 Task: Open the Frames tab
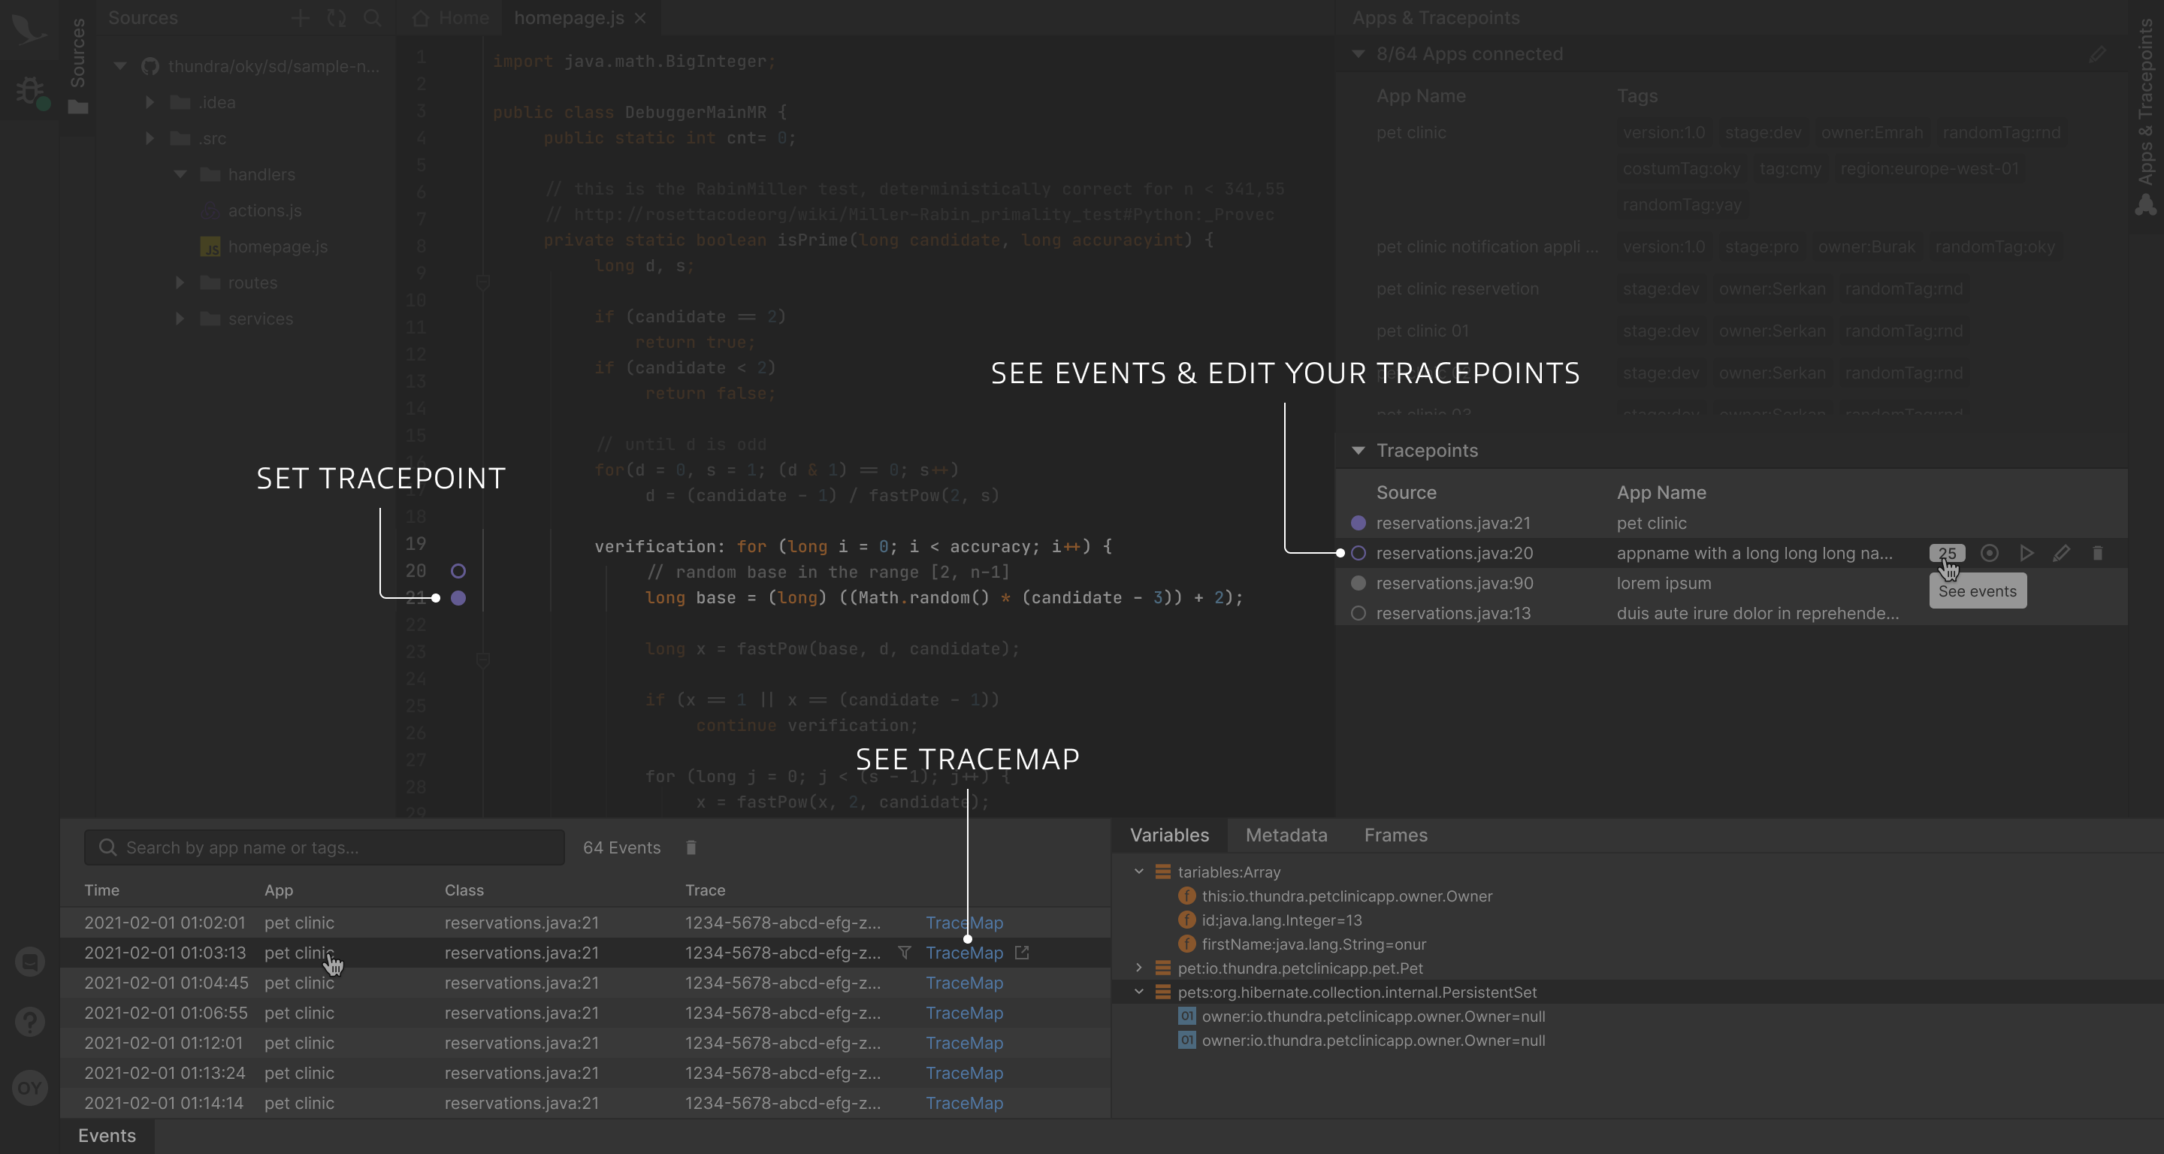pyautogui.click(x=1395, y=835)
